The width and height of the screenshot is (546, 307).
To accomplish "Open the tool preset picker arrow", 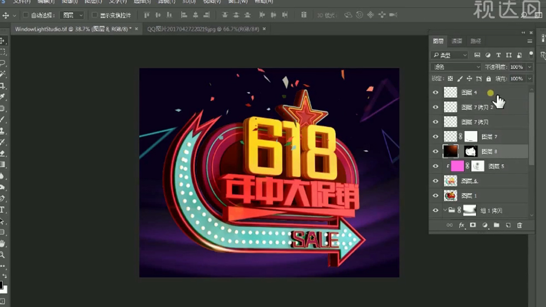I will [14, 16].
